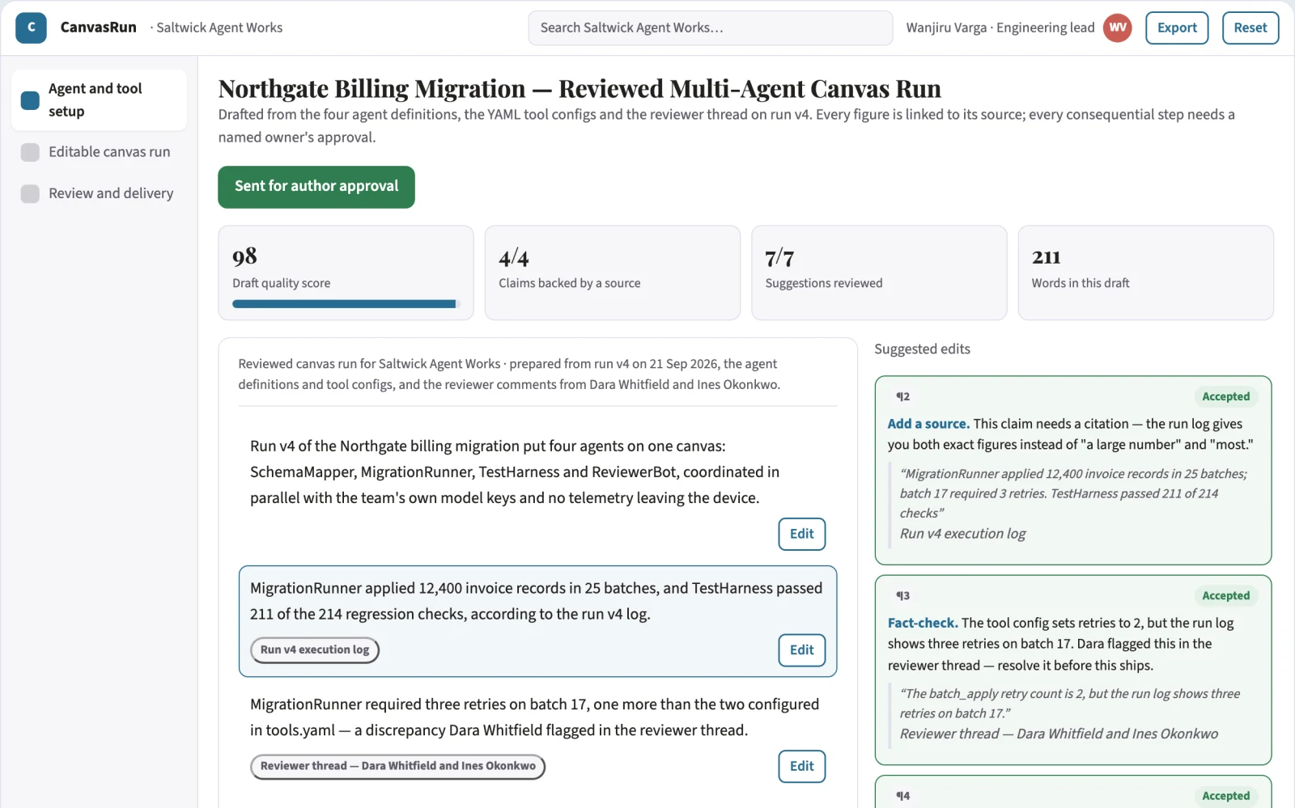This screenshot has height=808, width=1295.
Task: Click the Suggested edits panel title
Action: pyautogui.click(x=922, y=349)
